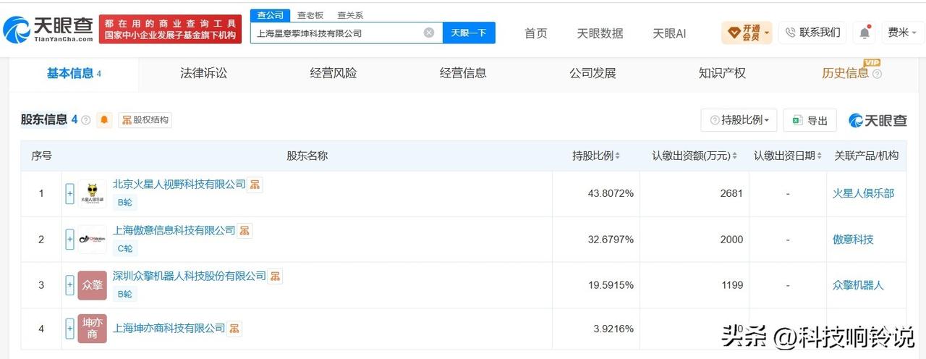Click the 导出 export button

(x=810, y=120)
